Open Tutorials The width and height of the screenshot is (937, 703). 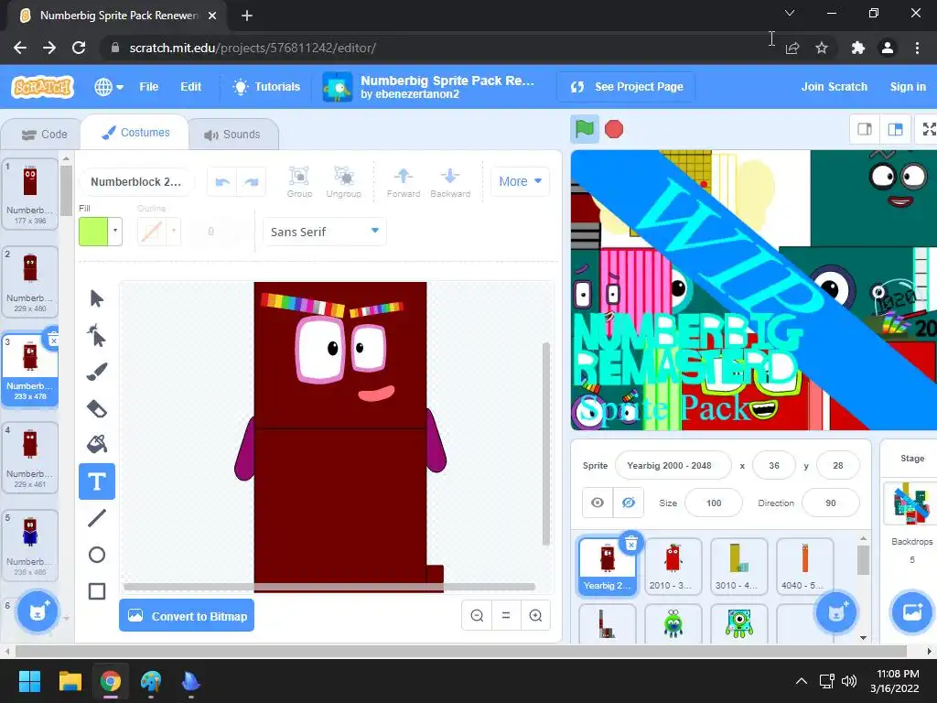click(x=266, y=87)
